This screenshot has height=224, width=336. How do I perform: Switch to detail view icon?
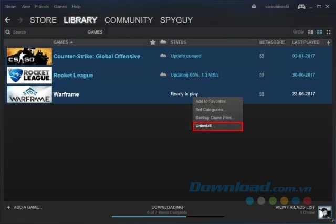311,33
